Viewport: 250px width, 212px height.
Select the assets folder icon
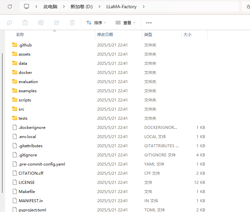click(x=15, y=54)
